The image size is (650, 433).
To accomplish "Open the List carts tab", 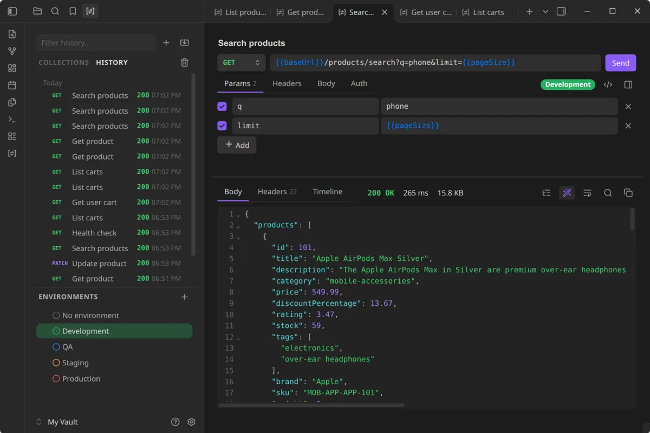I will click(482, 12).
